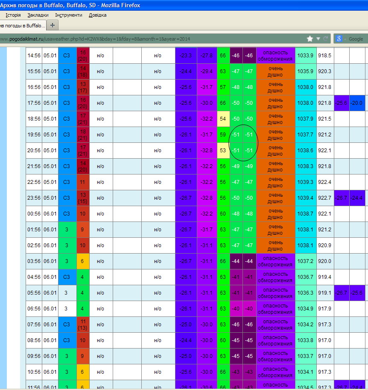Viewport: 368px width, 390px height.
Task: Click humidity 59 cell
Action: coord(223,135)
